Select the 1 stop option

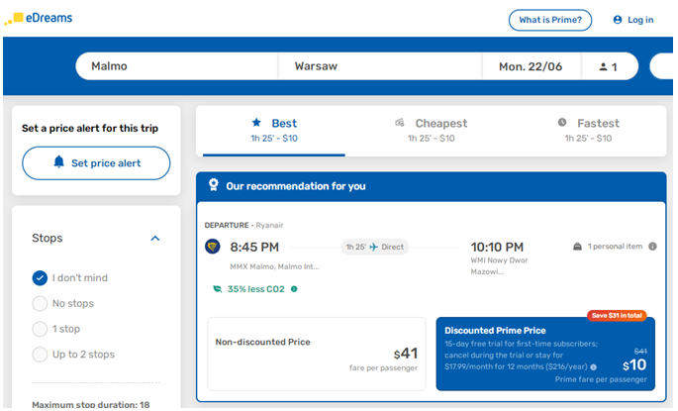pyautogui.click(x=40, y=329)
